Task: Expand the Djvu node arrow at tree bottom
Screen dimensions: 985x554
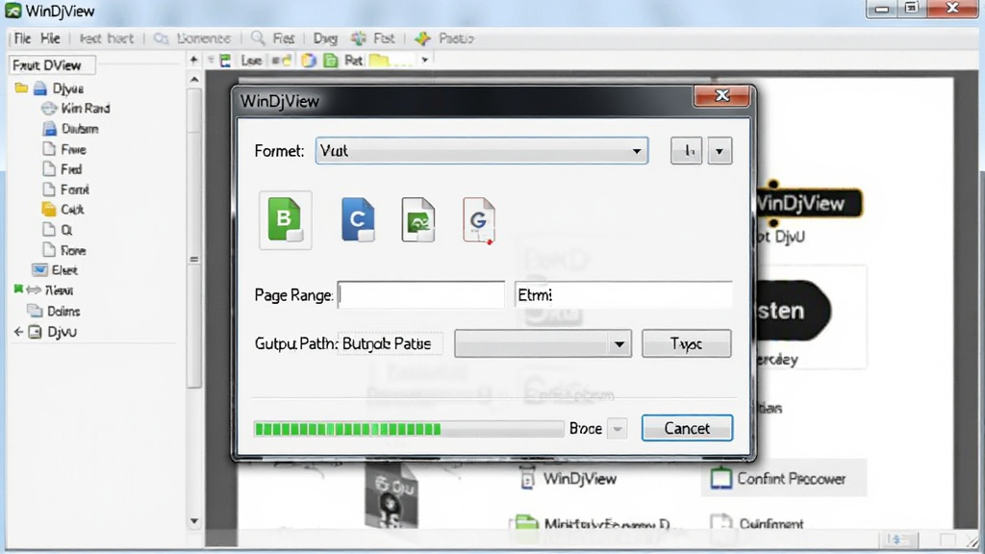Action: pyautogui.click(x=18, y=332)
